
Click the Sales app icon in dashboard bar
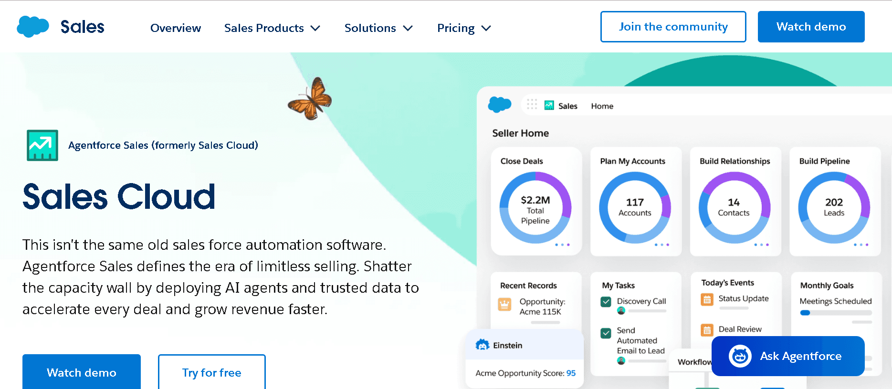(549, 105)
